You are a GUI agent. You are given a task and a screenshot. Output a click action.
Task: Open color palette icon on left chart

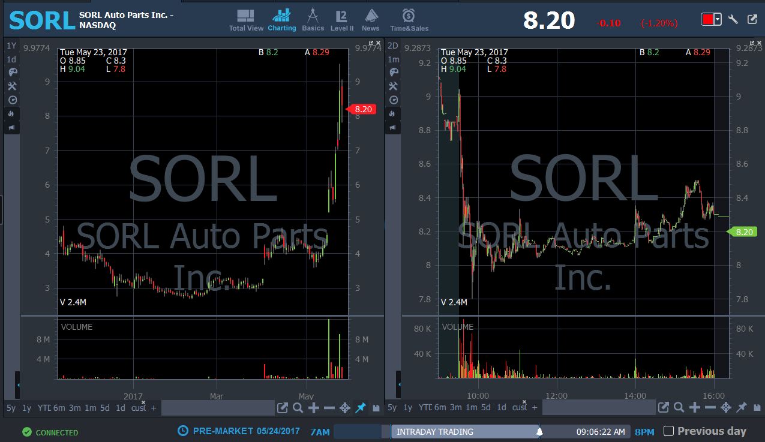point(13,72)
